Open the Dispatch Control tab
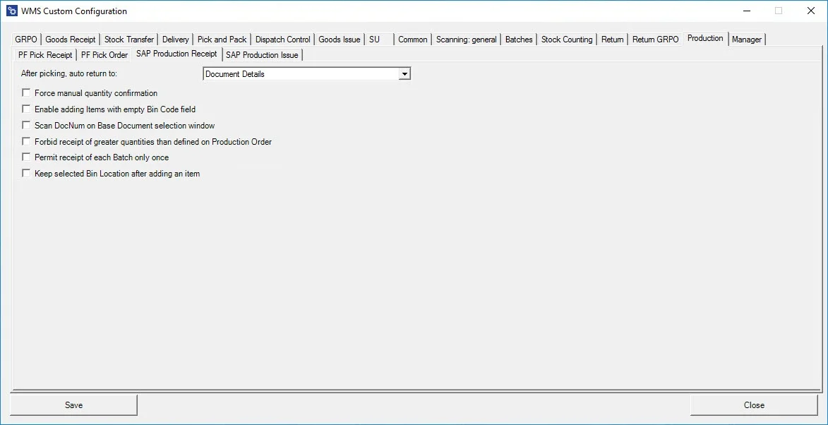Viewport: 828px width, 425px height. click(282, 40)
